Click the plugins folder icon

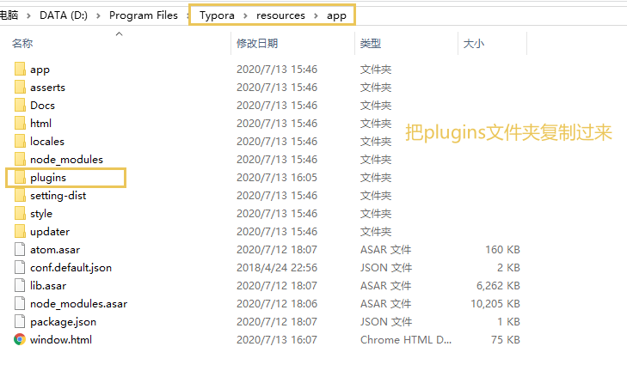(20, 178)
